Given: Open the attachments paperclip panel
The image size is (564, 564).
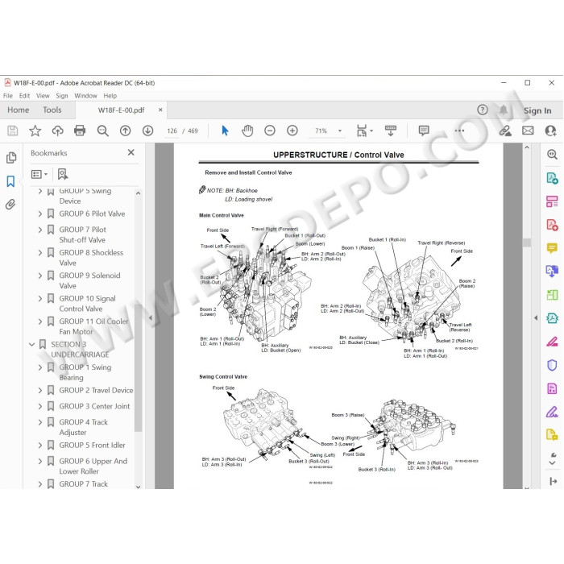Looking at the screenshot, I should point(10,205).
